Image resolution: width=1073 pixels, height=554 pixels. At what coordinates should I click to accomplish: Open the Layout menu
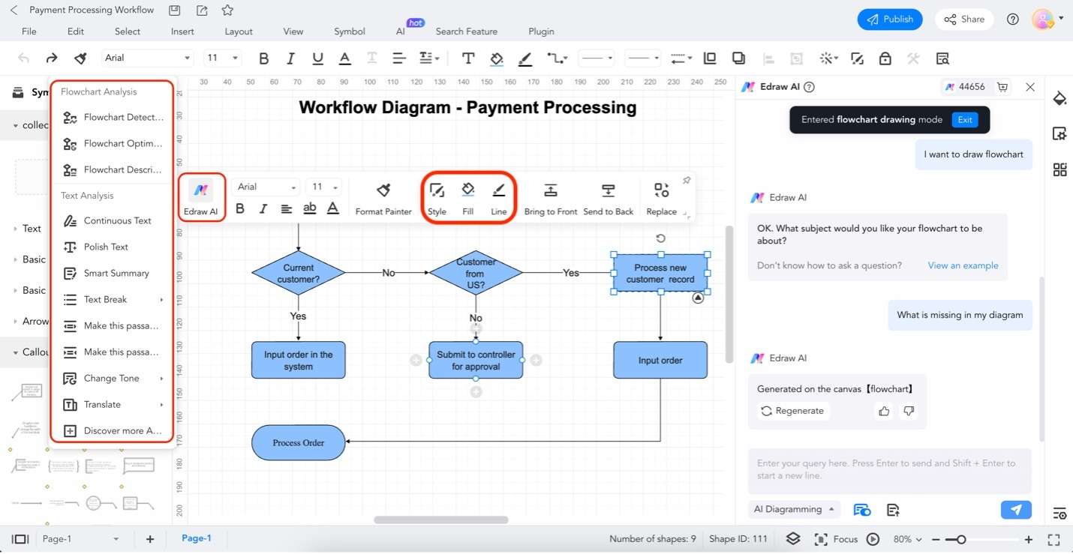[x=239, y=31]
